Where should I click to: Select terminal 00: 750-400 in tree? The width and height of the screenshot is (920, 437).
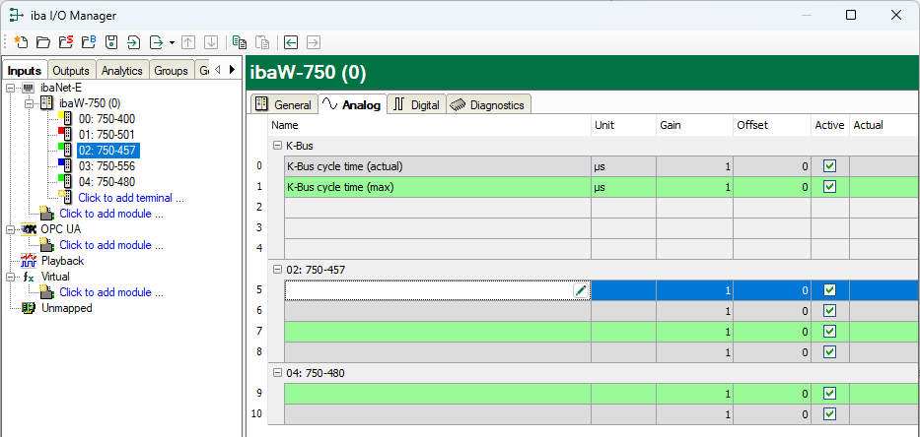tap(106, 119)
